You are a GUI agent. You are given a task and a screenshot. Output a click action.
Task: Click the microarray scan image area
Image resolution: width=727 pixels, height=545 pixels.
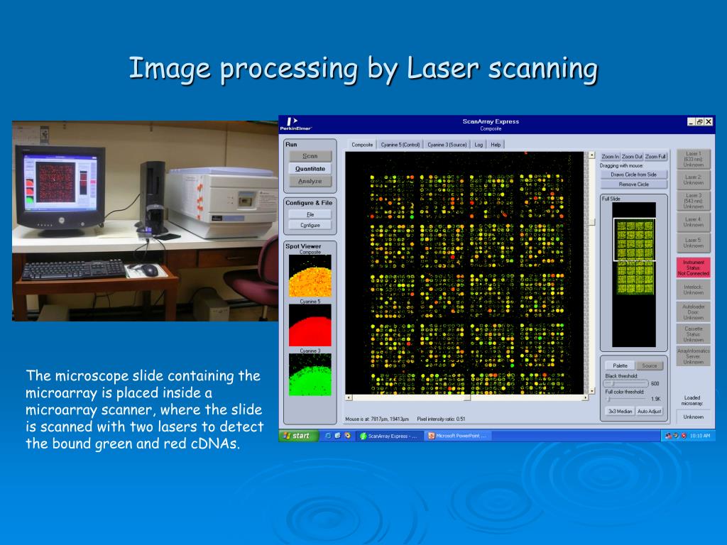point(464,273)
